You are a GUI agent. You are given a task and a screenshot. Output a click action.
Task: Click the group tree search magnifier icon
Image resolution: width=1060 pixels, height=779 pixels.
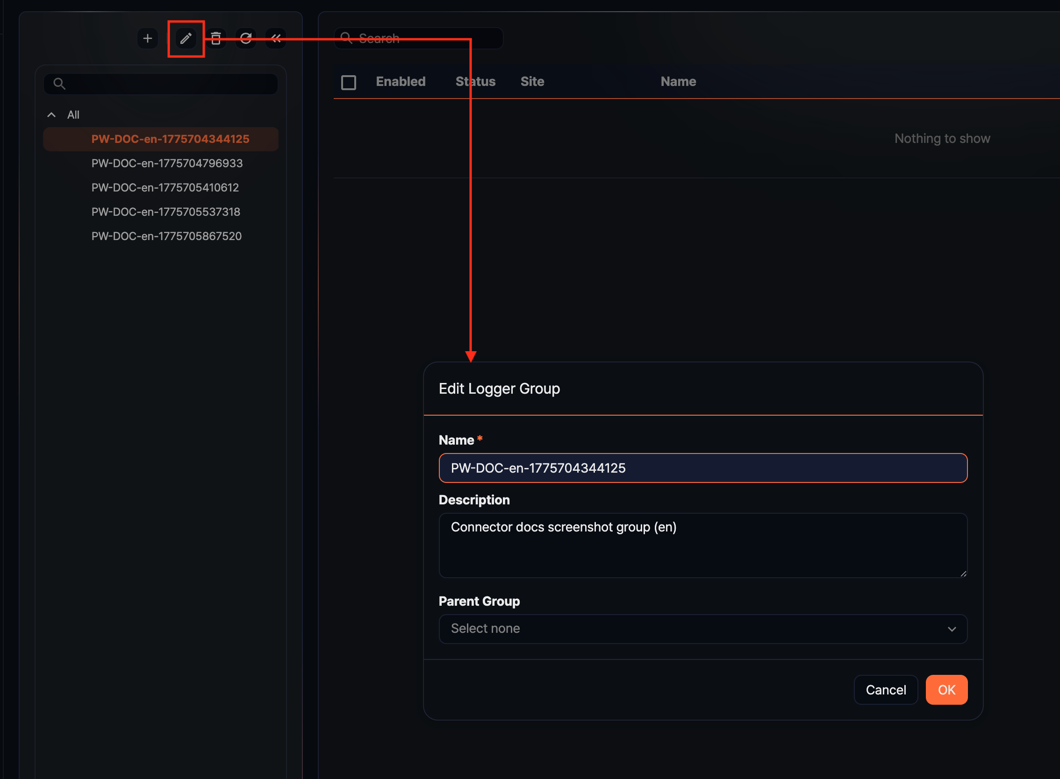(59, 84)
